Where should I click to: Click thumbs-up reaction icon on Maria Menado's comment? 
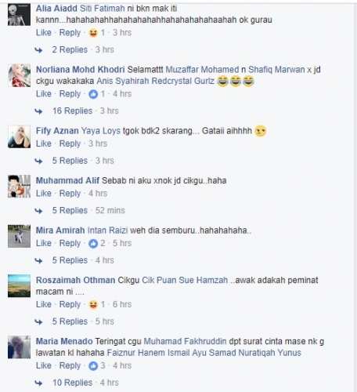(x=93, y=366)
